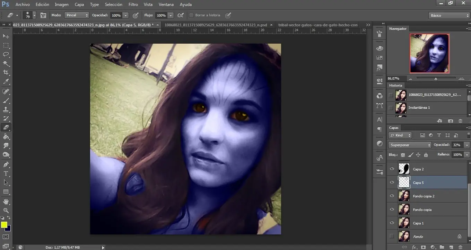Open the Relleno 100% dropdown
Screen dimensions: 471x250
point(467,155)
